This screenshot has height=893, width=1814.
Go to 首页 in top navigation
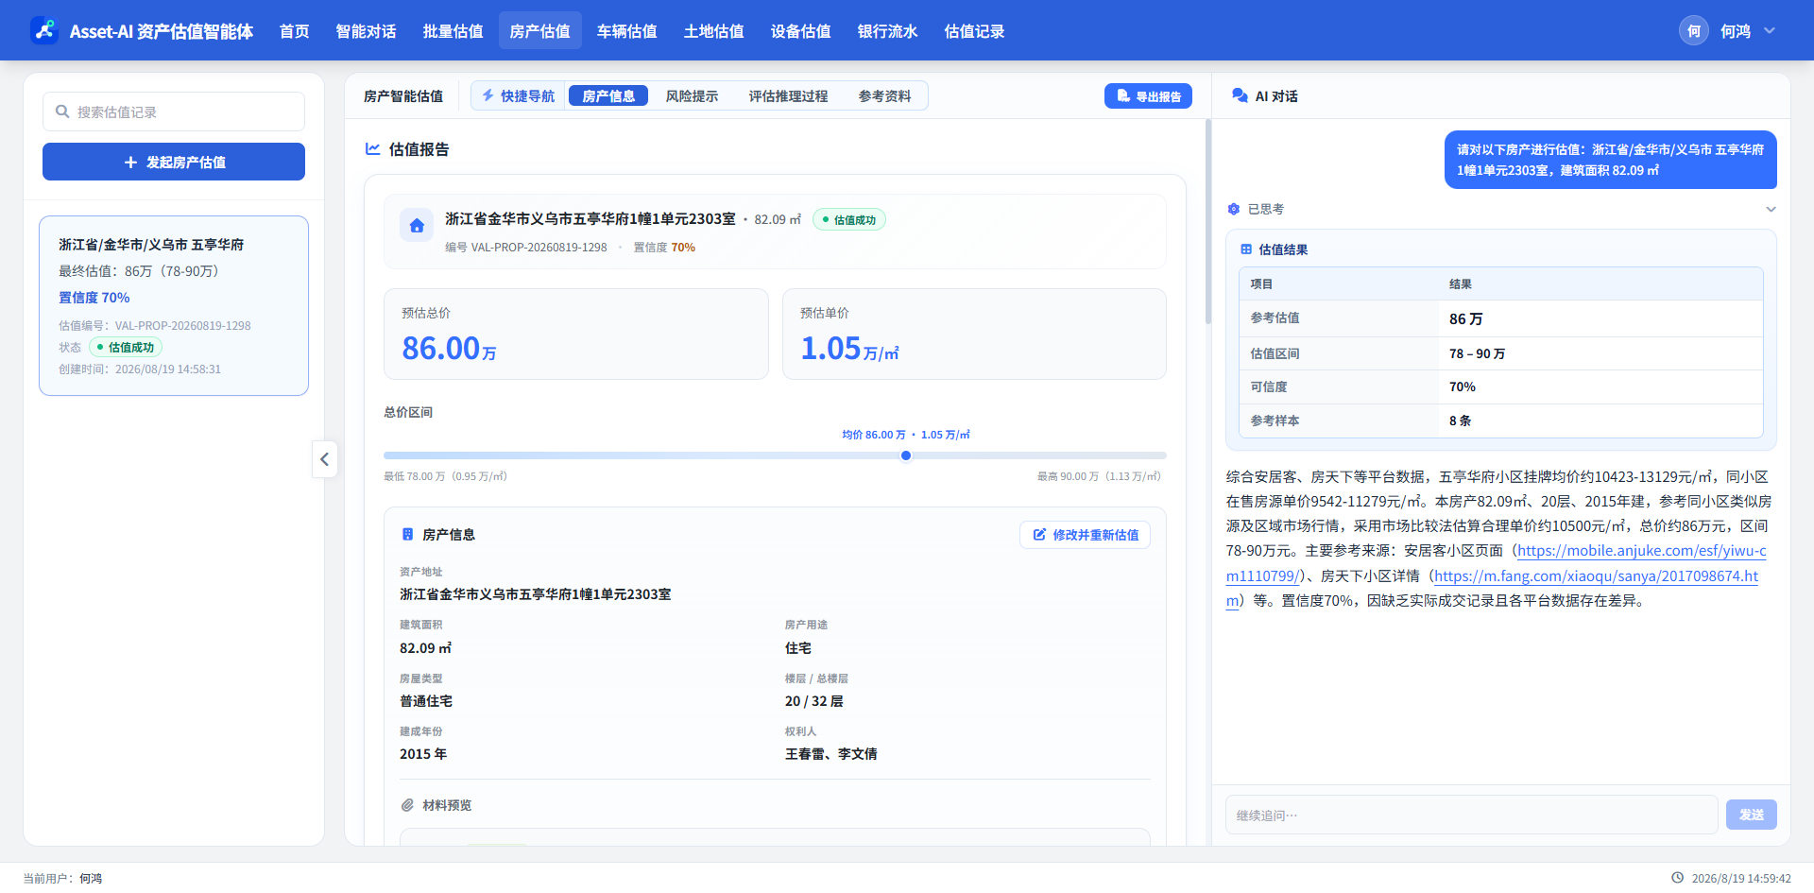[x=295, y=31]
